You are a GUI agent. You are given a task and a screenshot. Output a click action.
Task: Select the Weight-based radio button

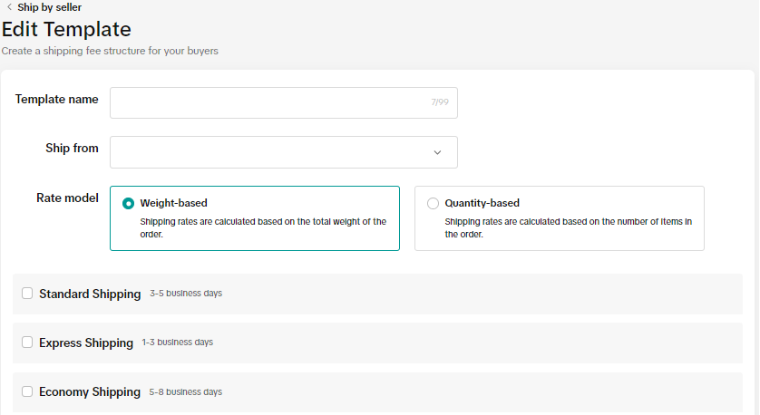[129, 204]
